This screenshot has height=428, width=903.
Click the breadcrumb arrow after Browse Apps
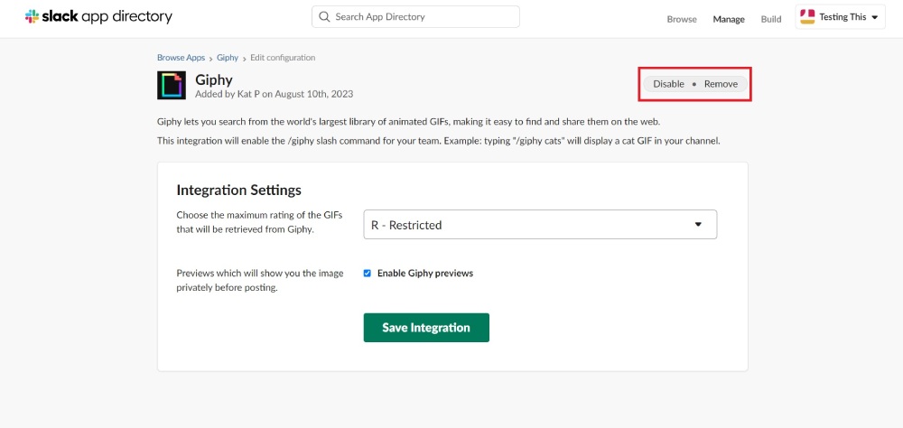pos(210,58)
